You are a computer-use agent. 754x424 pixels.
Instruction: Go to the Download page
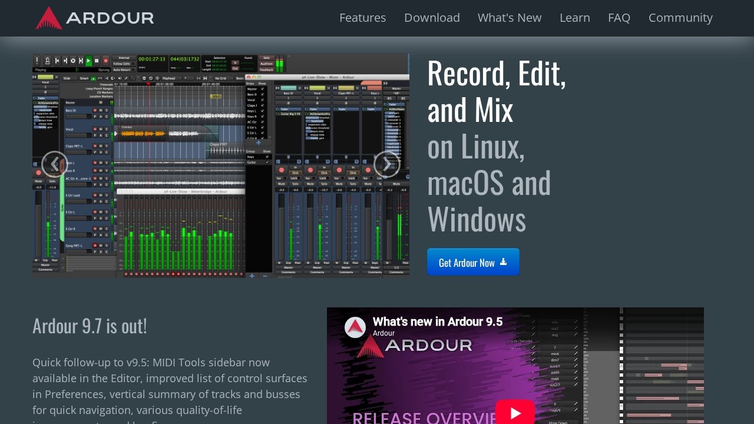click(x=432, y=18)
